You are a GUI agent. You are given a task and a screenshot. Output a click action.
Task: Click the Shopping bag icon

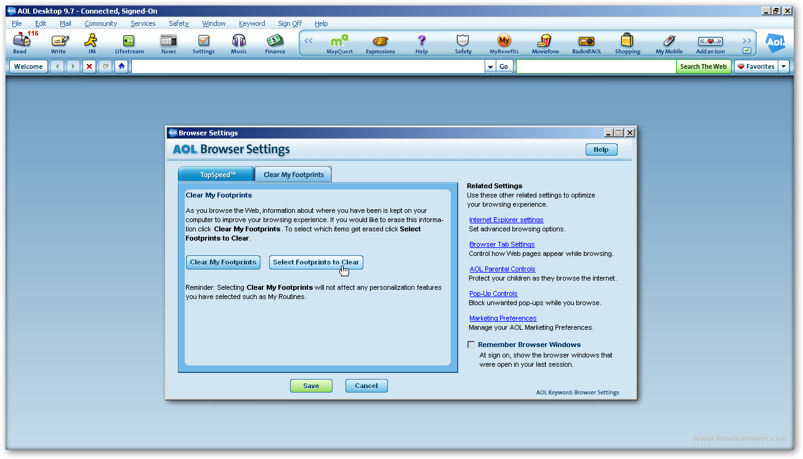click(627, 44)
